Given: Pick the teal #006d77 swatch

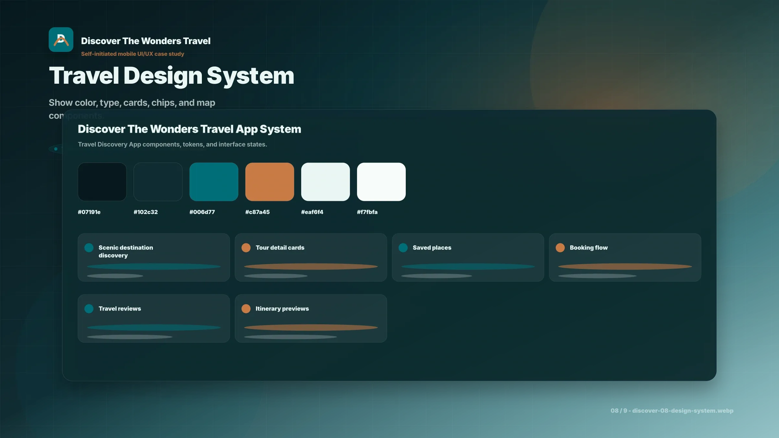Looking at the screenshot, I should tap(214, 182).
